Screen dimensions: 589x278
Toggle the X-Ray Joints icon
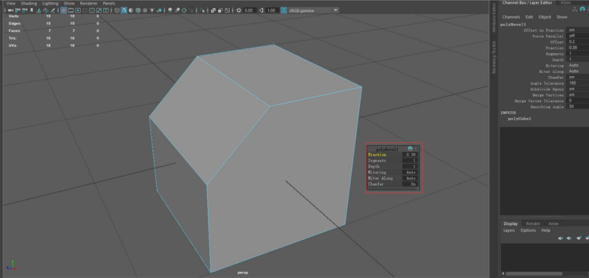tap(227, 10)
